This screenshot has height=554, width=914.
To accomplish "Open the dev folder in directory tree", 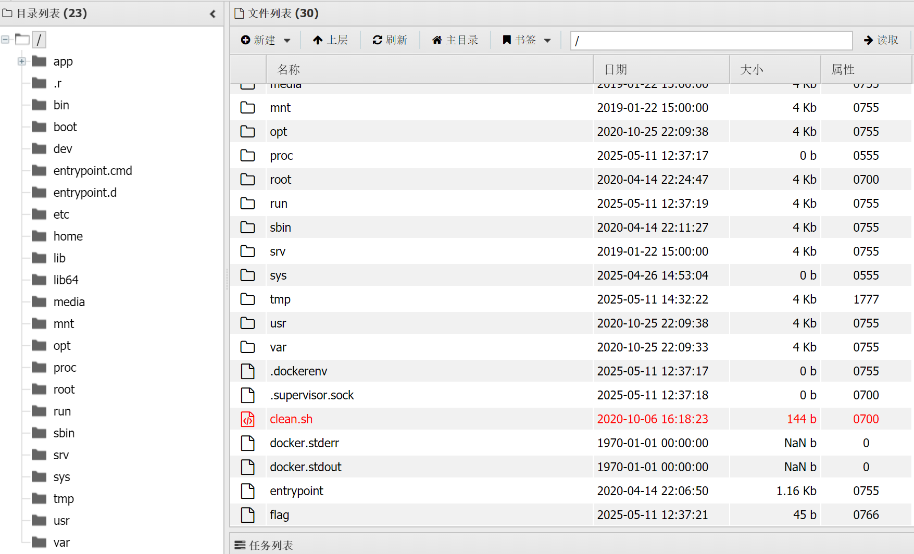I will coord(62,149).
